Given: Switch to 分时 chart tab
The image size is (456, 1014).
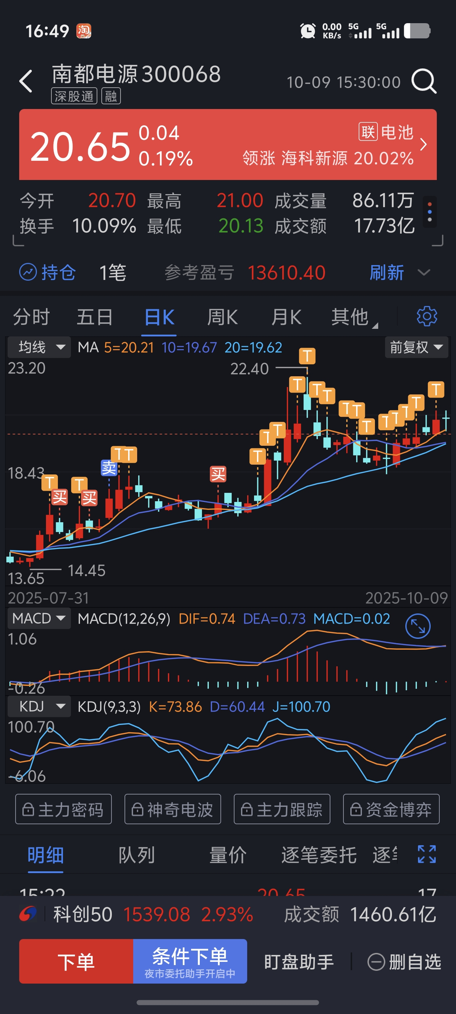Looking at the screenshot, I should 31,317.
